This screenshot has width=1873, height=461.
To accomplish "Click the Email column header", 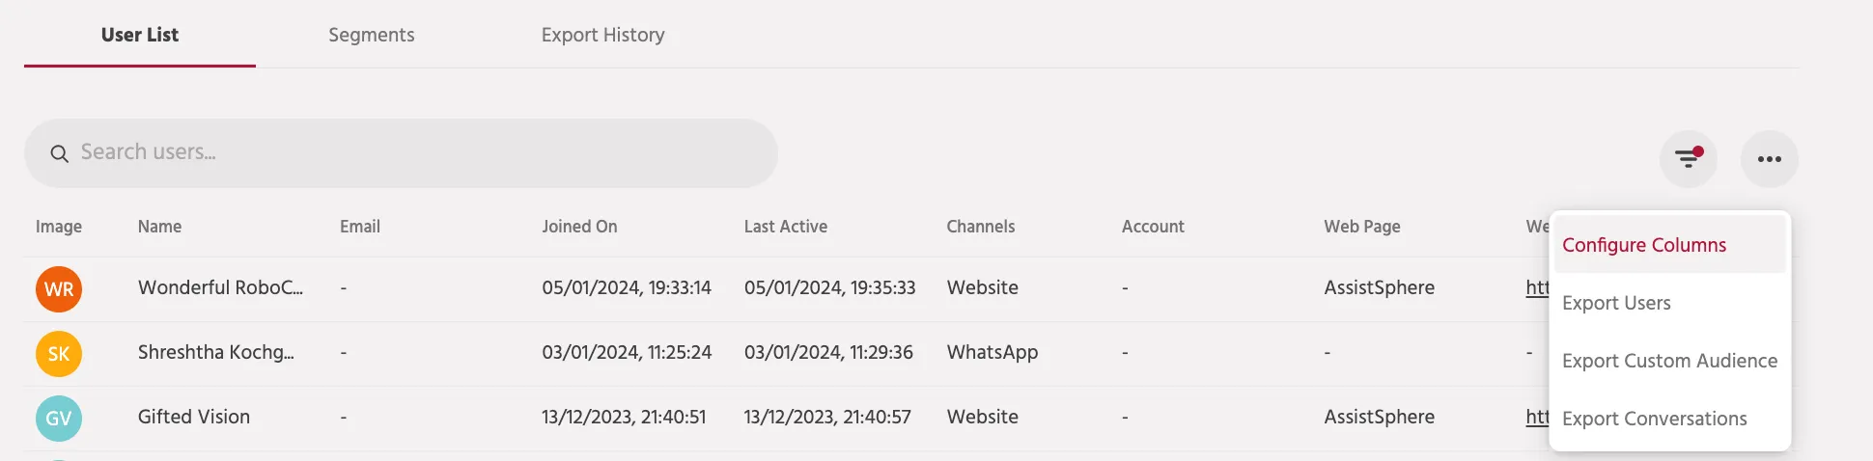I will [360, 227].
